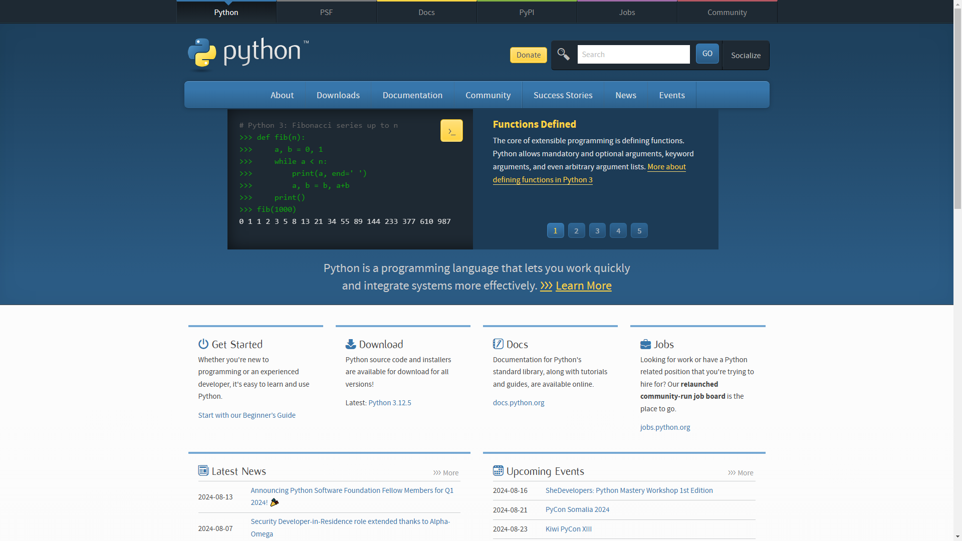Click the Latest News newspaper icon
Viewport: 962px width, 541px height.
click(x=203, y=471)
